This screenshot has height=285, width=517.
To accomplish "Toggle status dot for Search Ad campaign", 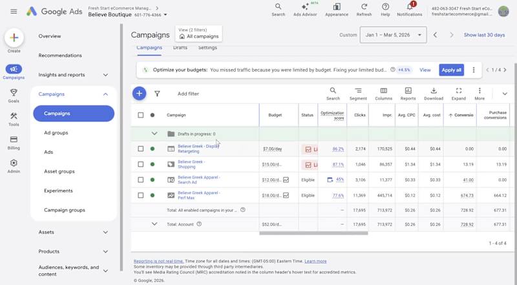I will coord(153,180).
